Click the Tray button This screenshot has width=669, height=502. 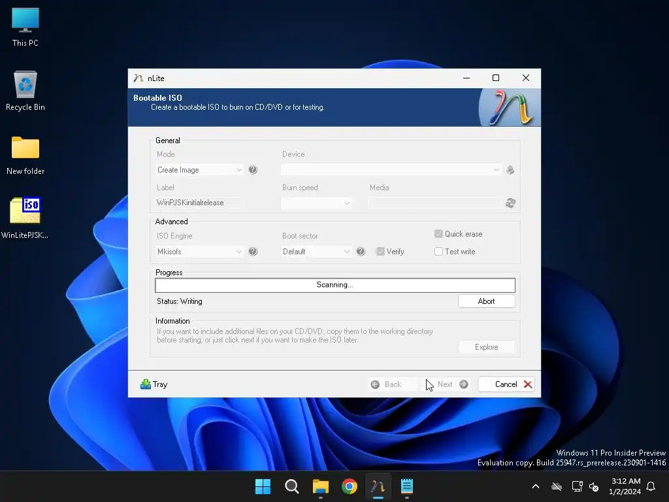point(154,384)
